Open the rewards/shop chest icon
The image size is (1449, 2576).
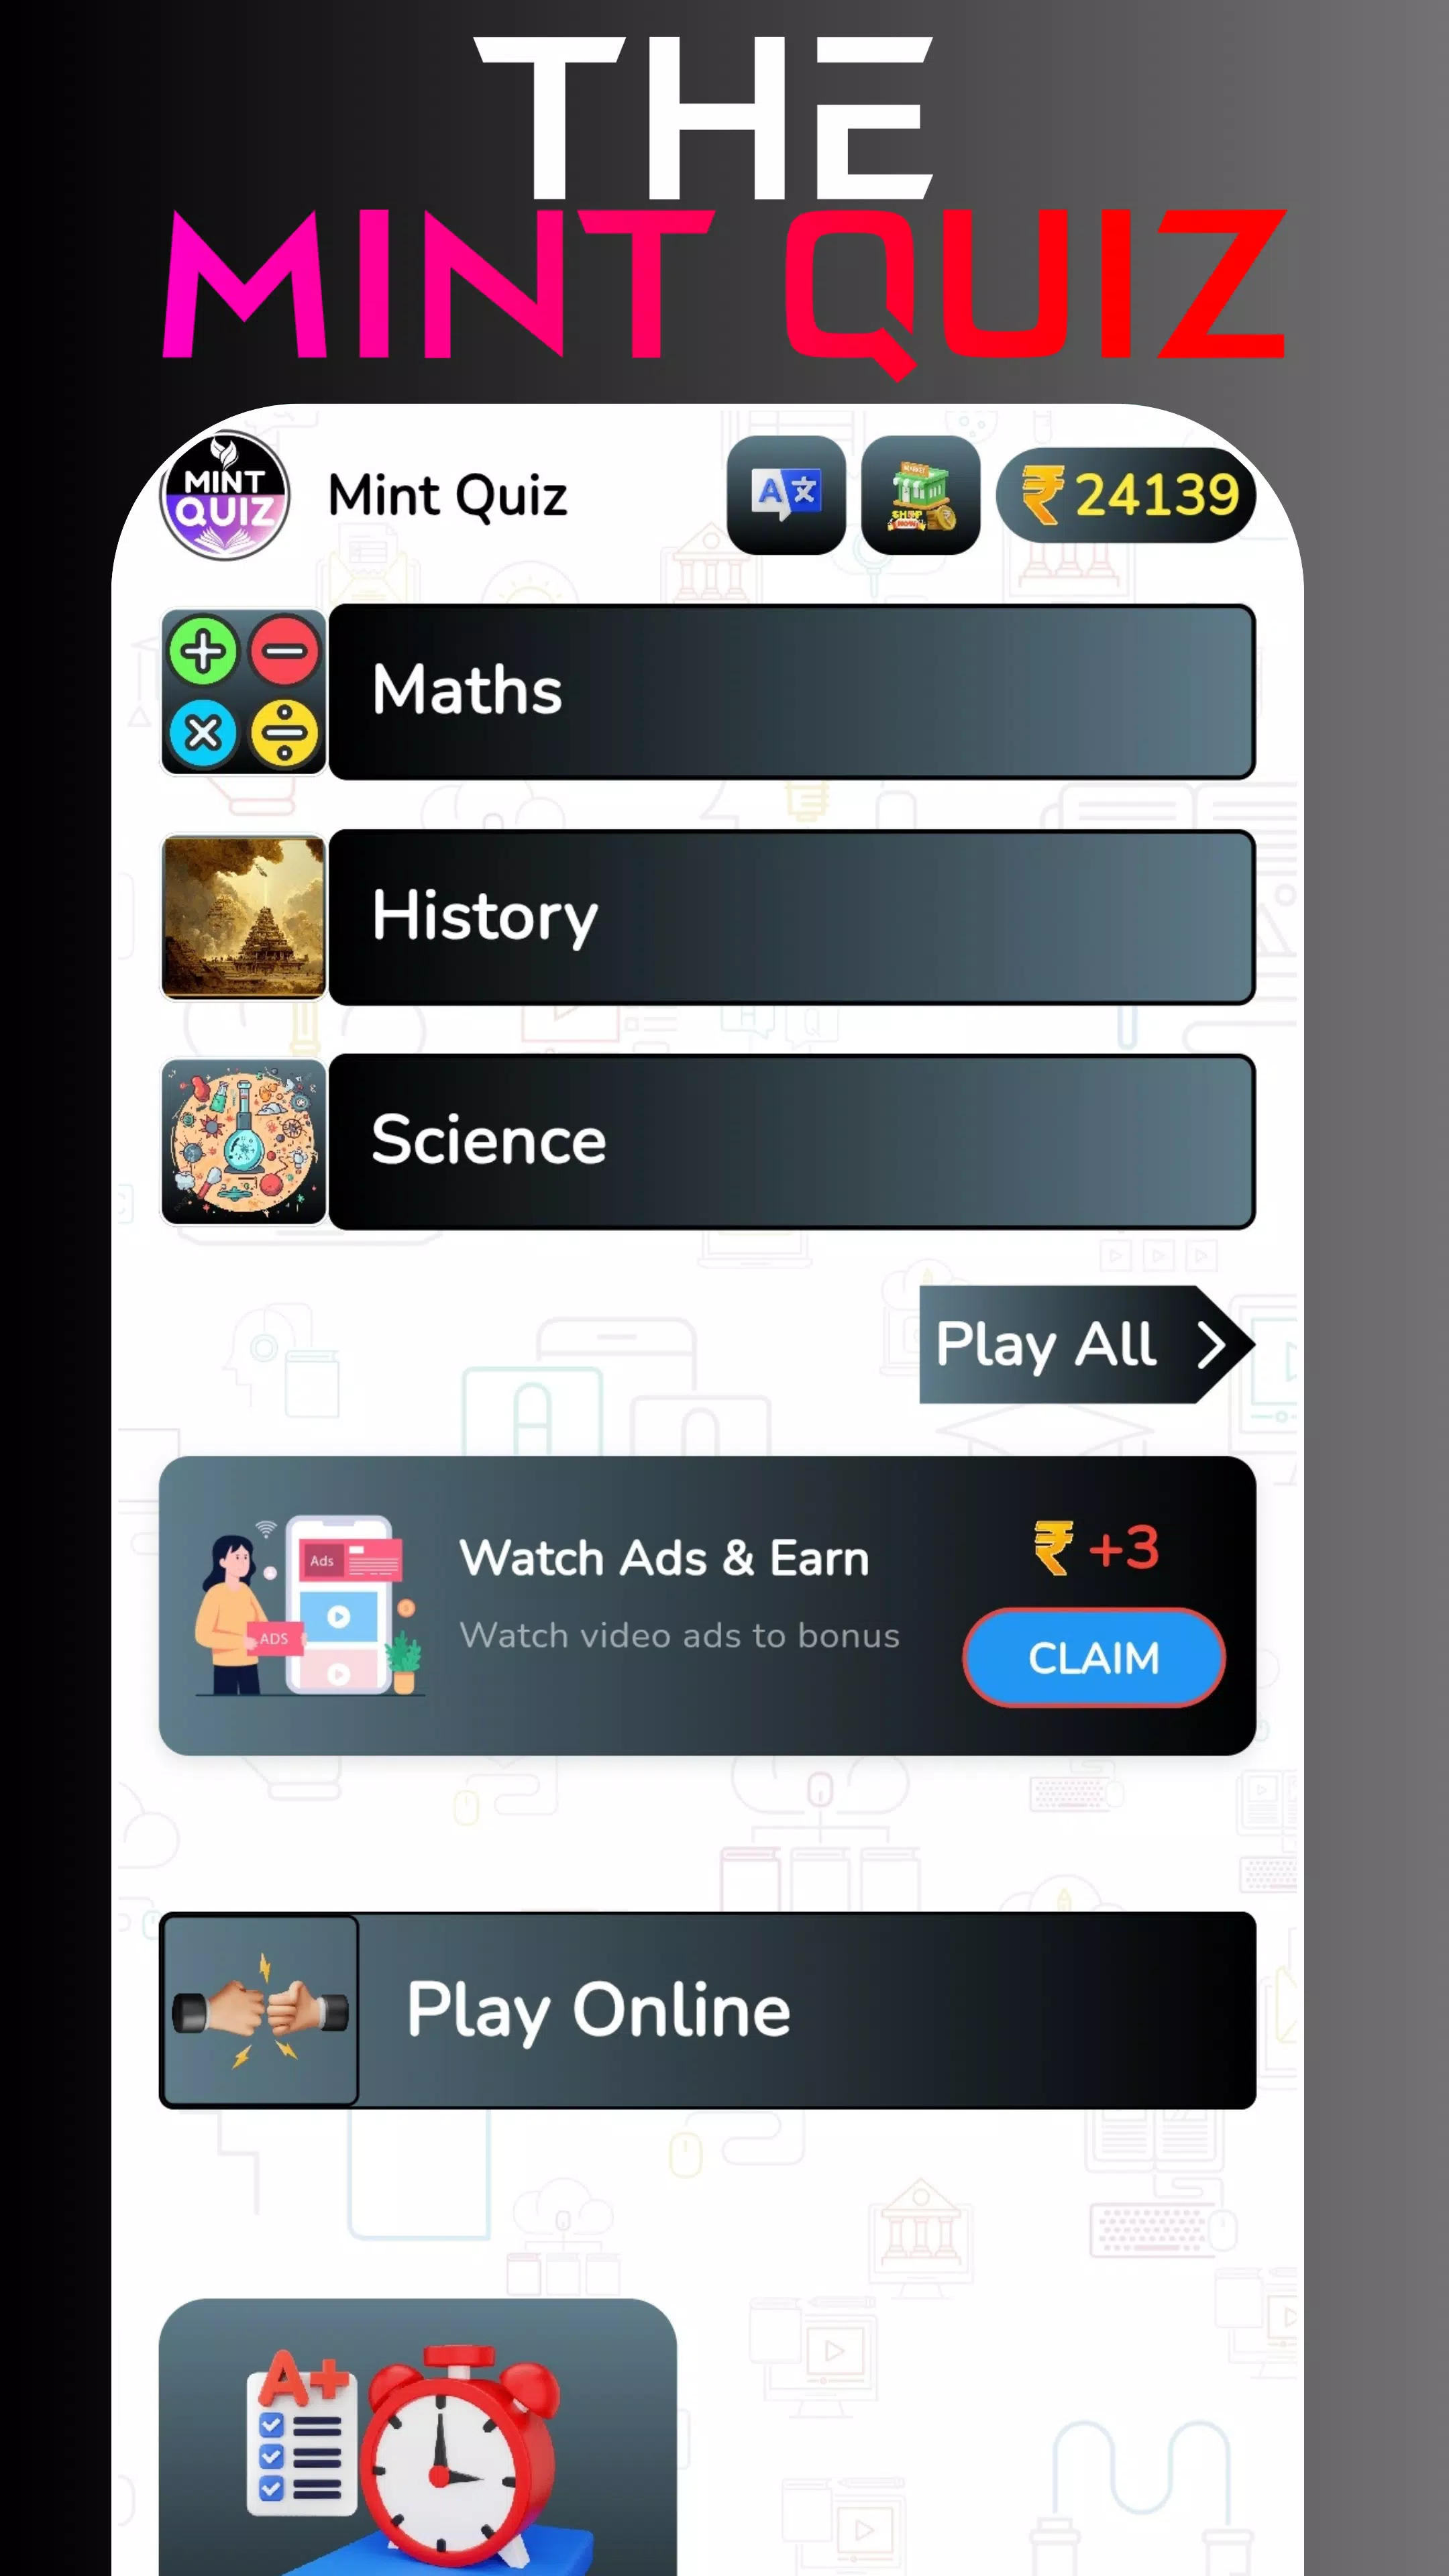[x=920, y=495]
